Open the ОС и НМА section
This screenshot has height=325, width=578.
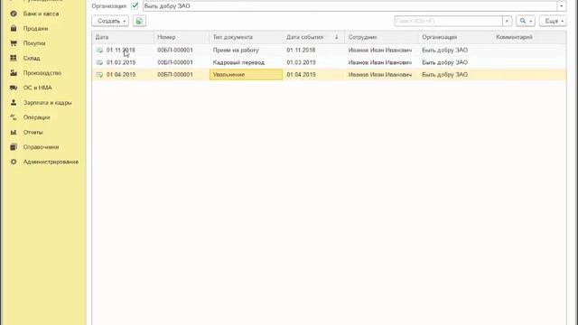37,88
